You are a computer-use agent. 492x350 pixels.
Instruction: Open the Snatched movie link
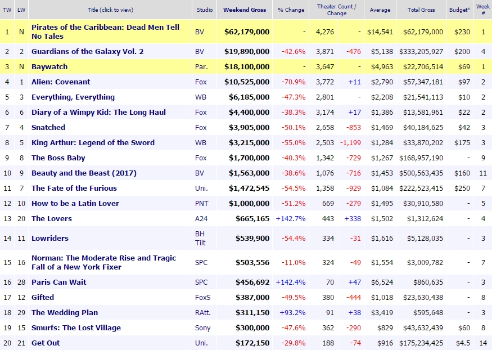pyautogui.click(x=48, y=127)
